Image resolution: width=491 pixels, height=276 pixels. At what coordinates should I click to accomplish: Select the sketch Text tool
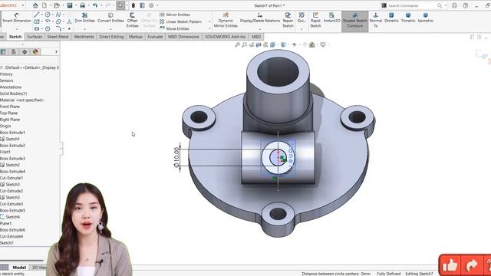point(69,21)
